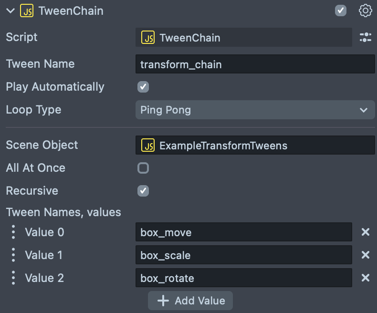
Task: Uncheck the Recursive option
Action: [143, 191]
